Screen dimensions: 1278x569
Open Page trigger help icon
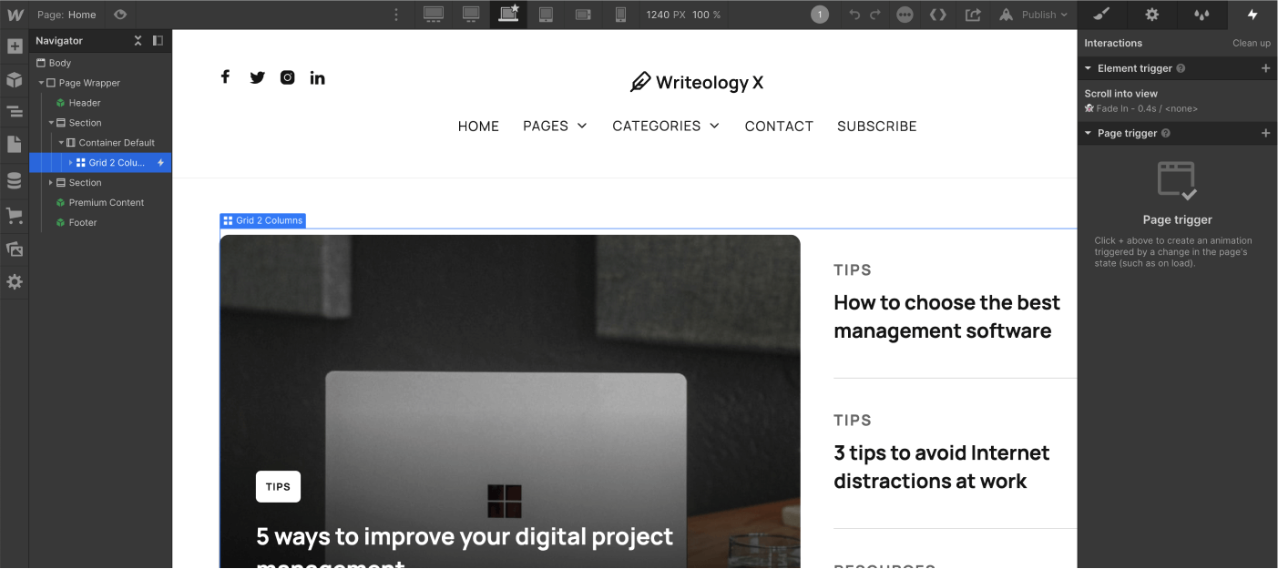point(1166,133)
